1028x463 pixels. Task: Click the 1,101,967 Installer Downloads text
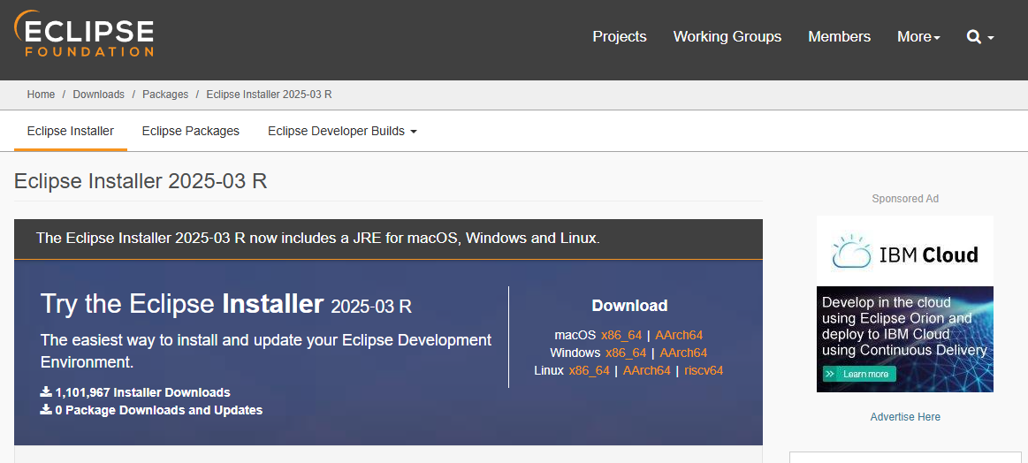pyautogui.click(x=143, y=393)
